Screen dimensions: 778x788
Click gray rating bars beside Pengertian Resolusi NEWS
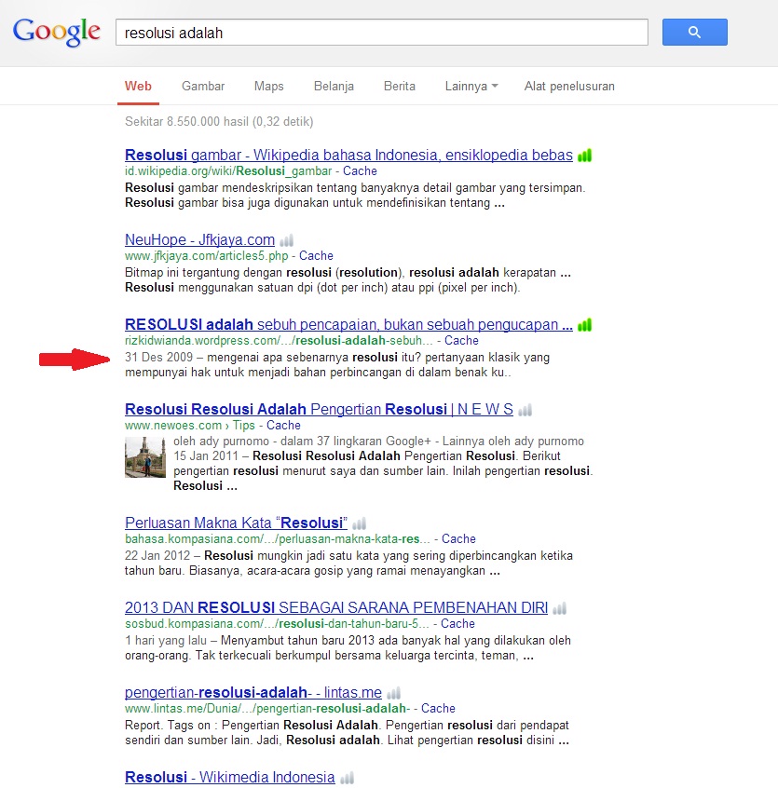click(x=525, y=410)
